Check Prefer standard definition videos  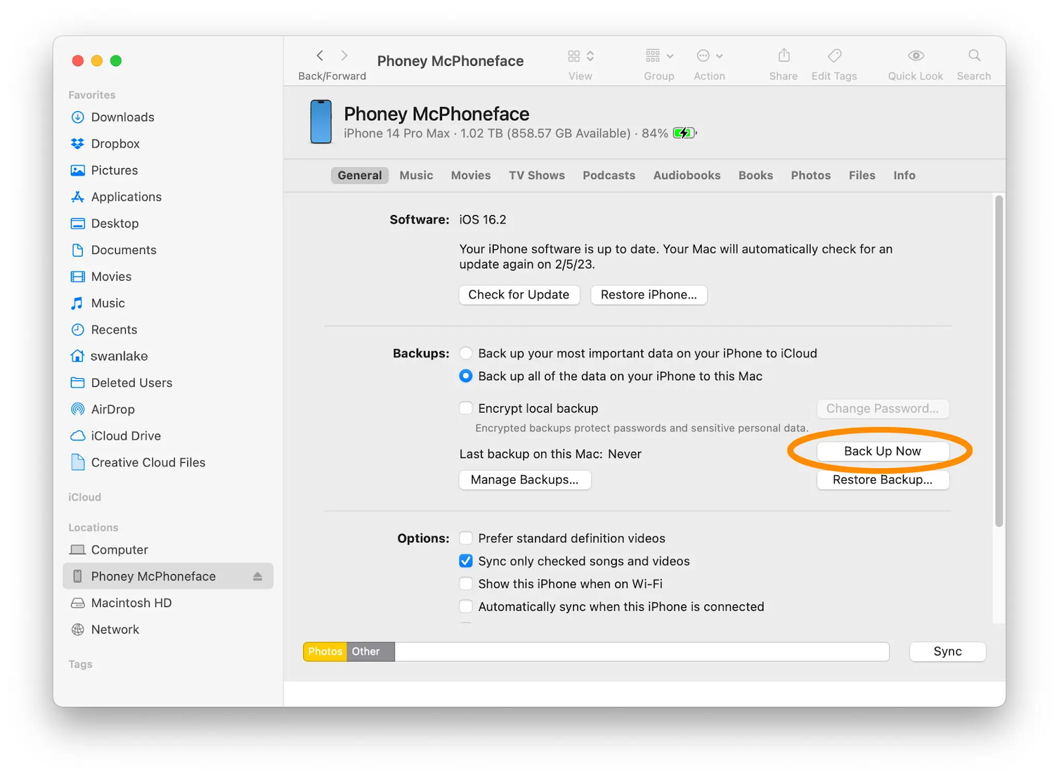(466, 538)
